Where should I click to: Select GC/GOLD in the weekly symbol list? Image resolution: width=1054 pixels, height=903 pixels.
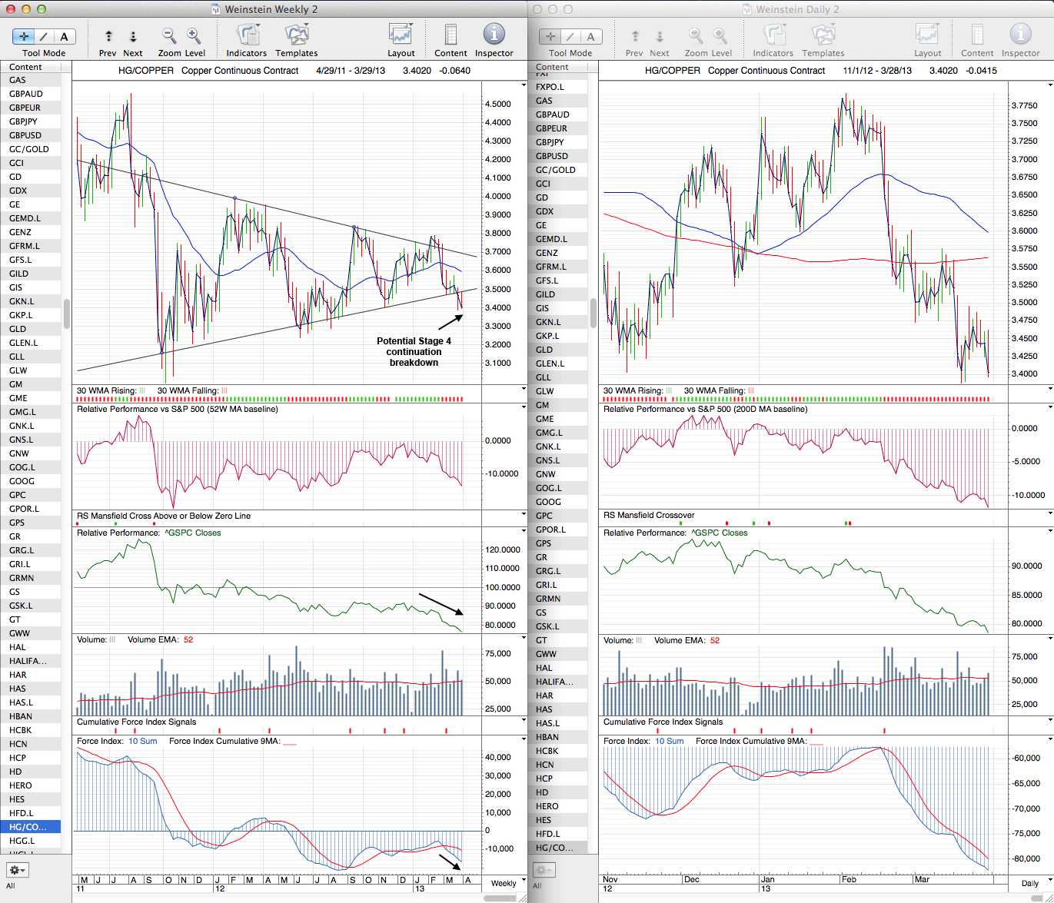point(29,149)
